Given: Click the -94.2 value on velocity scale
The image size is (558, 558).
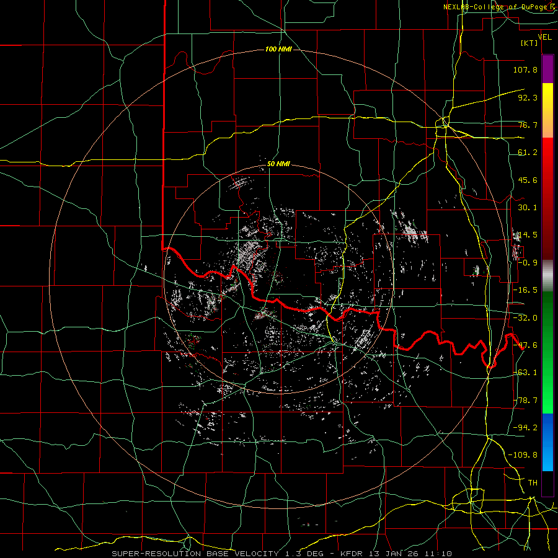Looking at the screenshot, I should [525, 428].
